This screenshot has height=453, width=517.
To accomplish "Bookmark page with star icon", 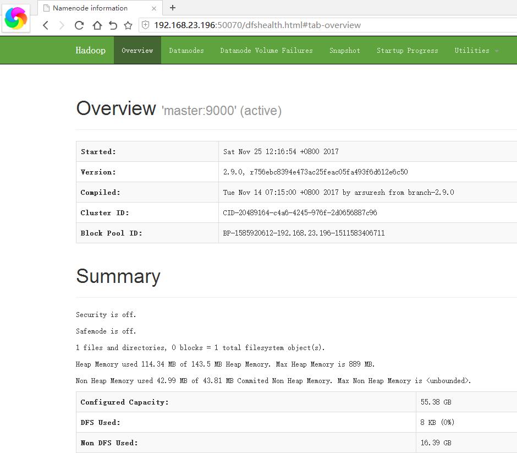I will point(128,25).
